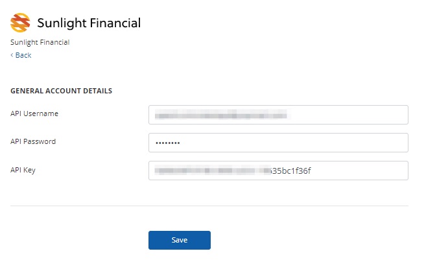437x273 pixels.
Task: Click the left chevron beside Back
Action: tap(12, 55)
